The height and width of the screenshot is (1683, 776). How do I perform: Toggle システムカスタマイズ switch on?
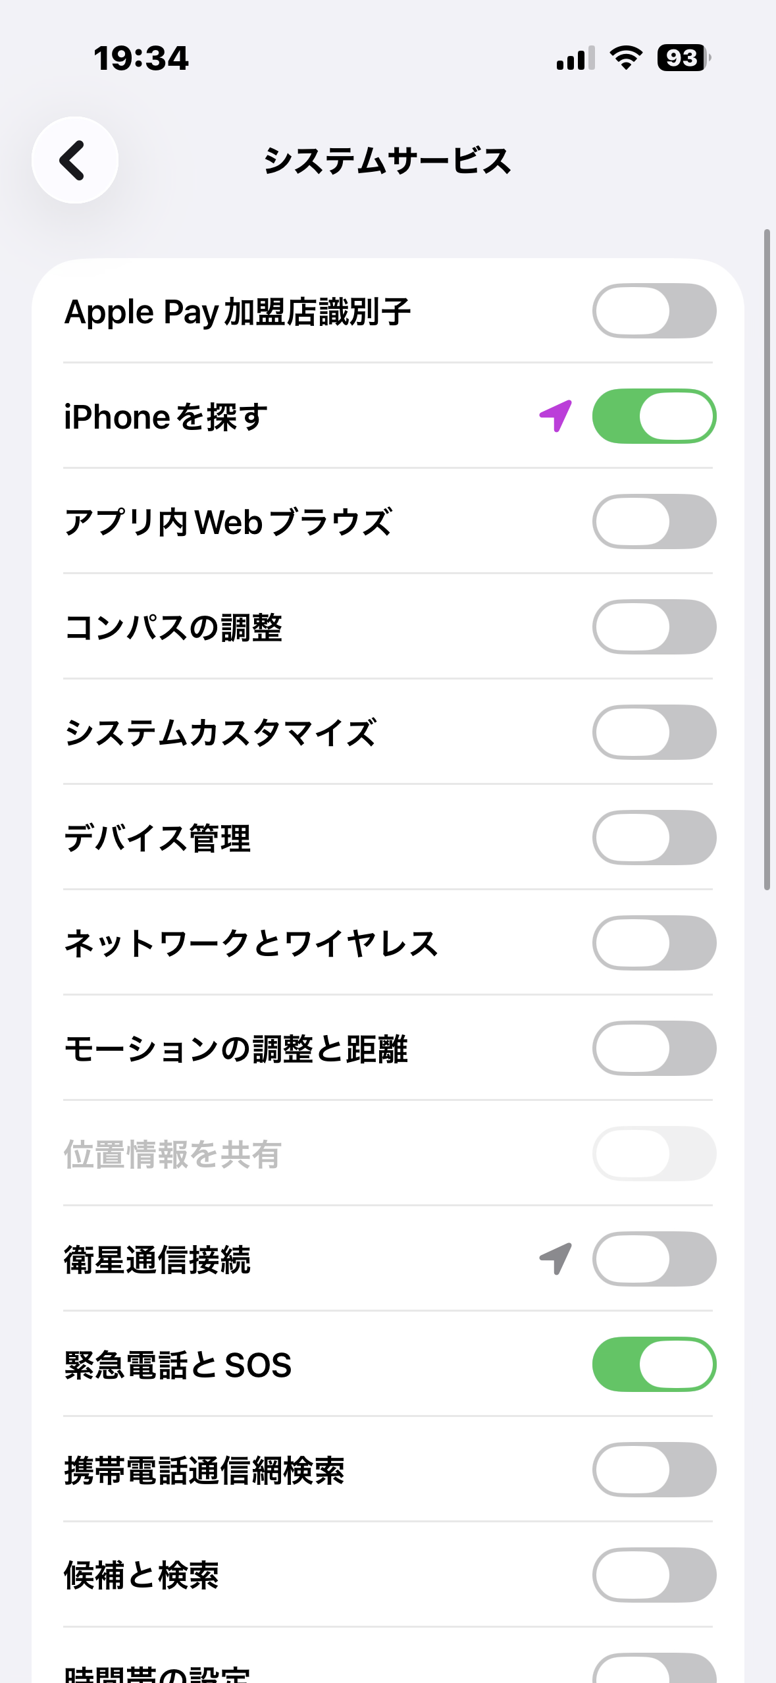tap(654, 732)
